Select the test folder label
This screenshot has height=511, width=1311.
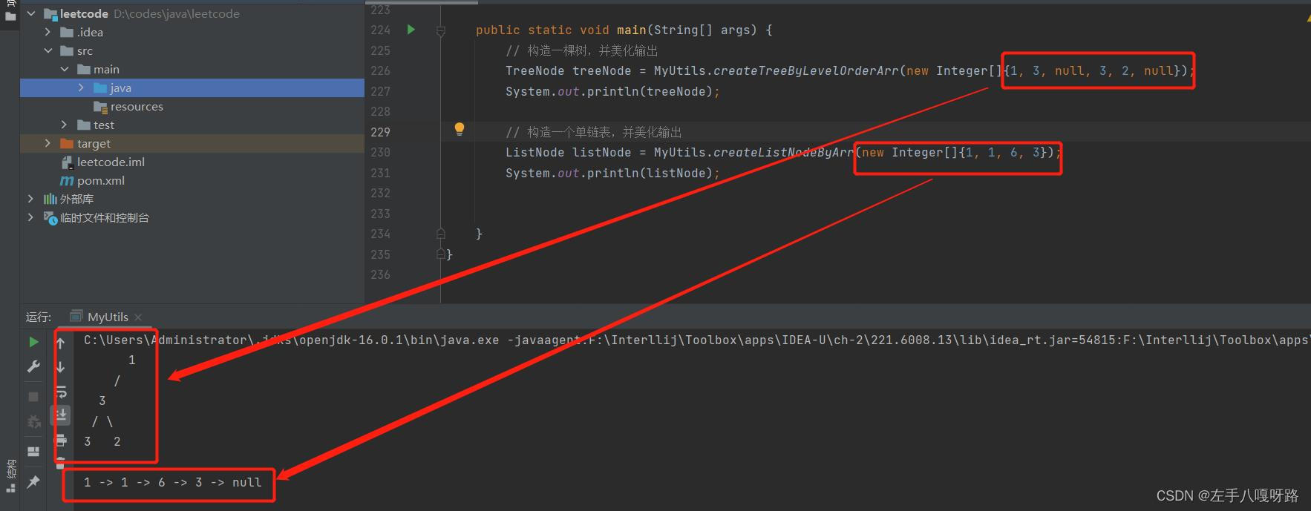point(104,125)
